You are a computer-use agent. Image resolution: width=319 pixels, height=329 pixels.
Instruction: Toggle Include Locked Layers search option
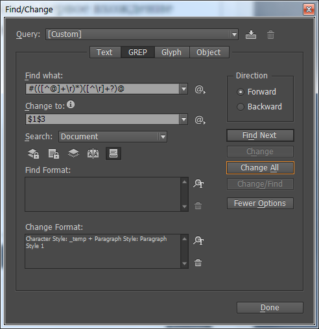[x=34, y=153]
